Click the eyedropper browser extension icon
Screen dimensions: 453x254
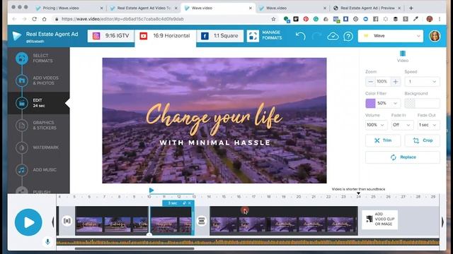click(x=415, y=19)
